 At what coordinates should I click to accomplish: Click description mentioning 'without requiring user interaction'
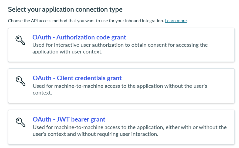pos(130,131)
